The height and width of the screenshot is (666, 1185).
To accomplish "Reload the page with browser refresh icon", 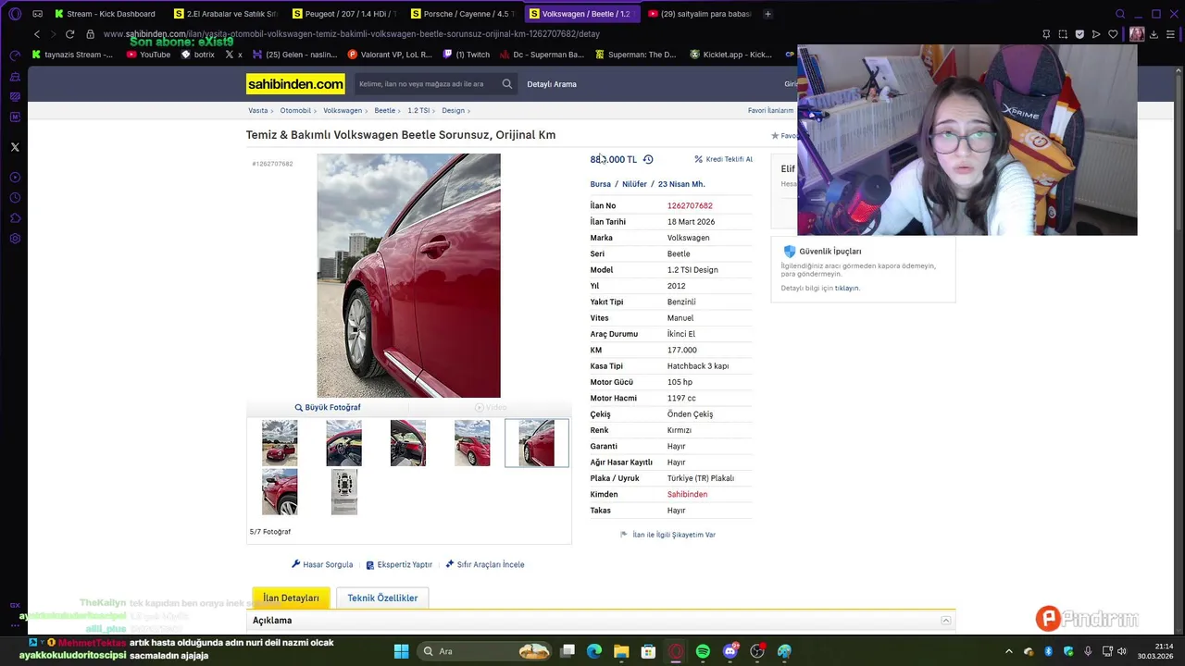I will point(69,34).
